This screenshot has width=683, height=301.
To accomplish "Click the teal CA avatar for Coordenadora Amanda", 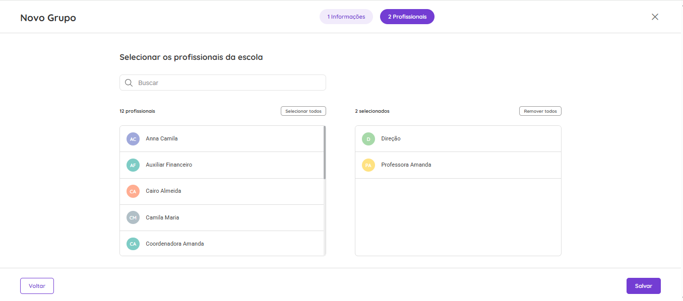I will tap(133, 244).
